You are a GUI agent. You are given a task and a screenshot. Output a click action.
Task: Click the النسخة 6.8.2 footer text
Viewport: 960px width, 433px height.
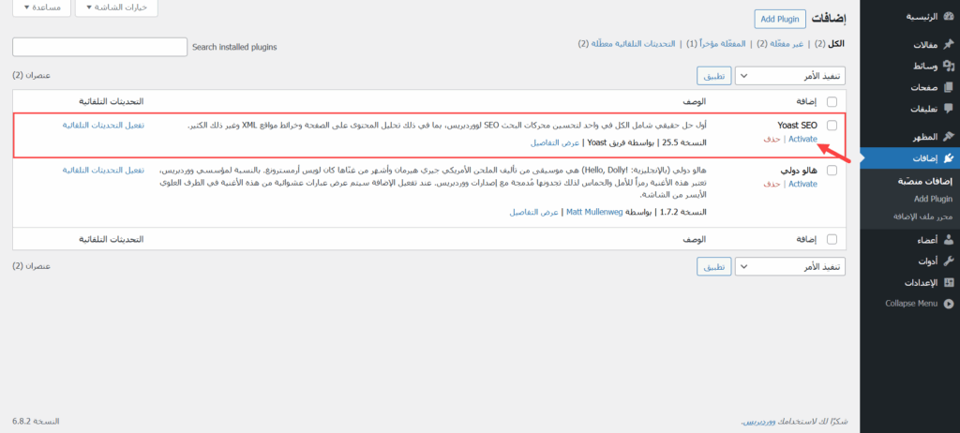[36, 422]
